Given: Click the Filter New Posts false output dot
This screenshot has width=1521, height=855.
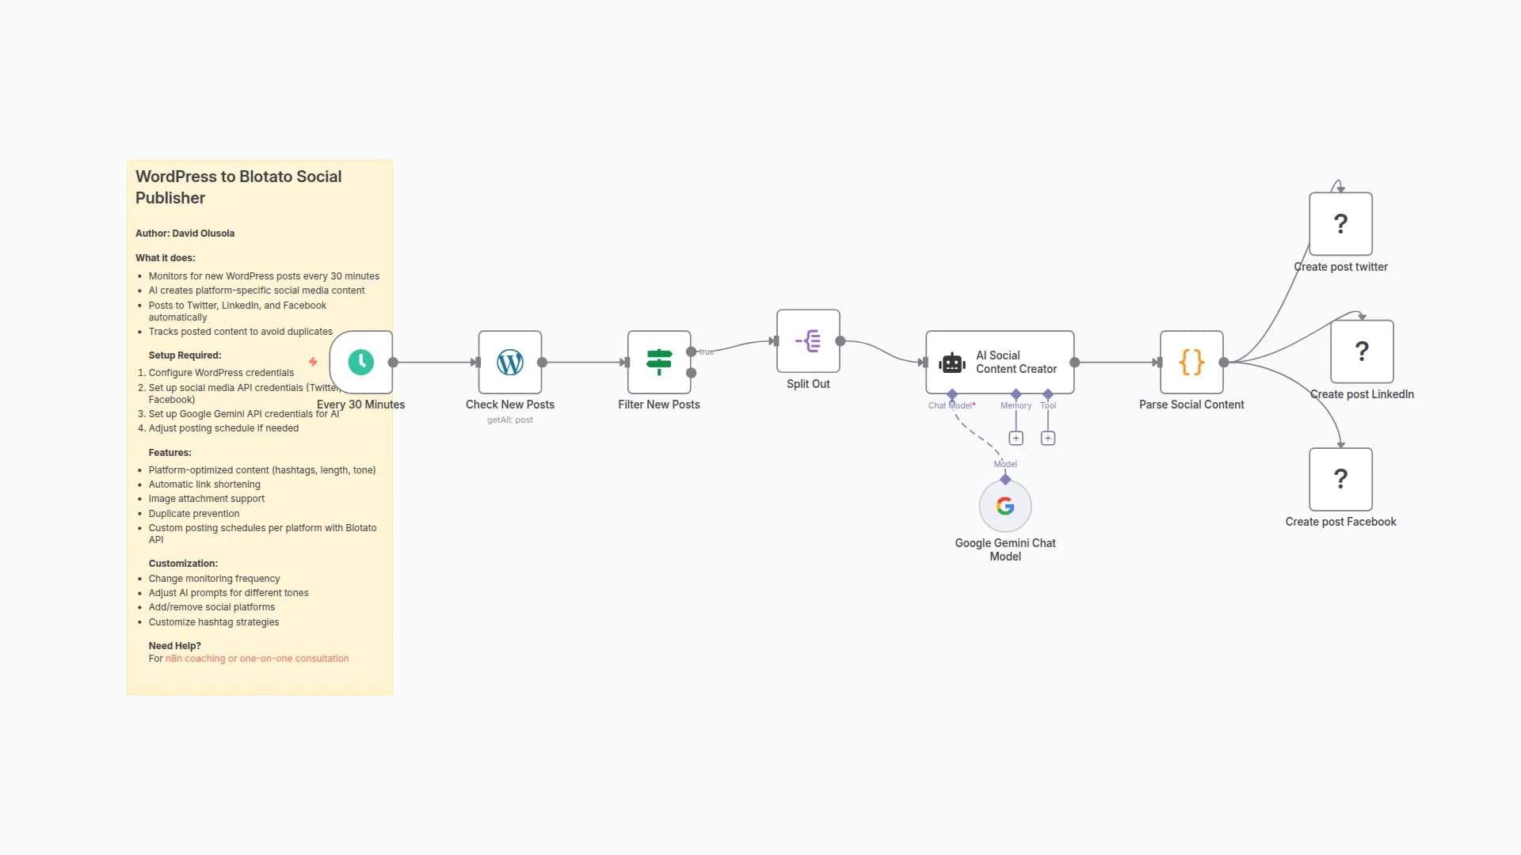Looking at the screenshot, I should (x=692, y=373).
